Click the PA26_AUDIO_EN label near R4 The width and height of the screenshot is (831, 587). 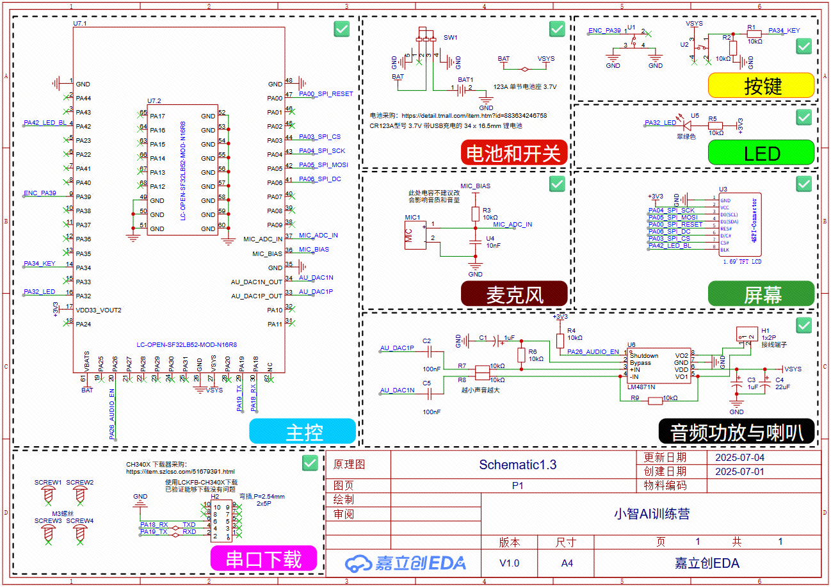point(593,351)
